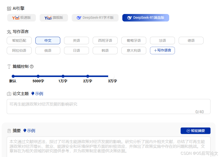Click the 篇幅控制 text-size icon
The width and height of the screenshot is (219, 157).
9,66
